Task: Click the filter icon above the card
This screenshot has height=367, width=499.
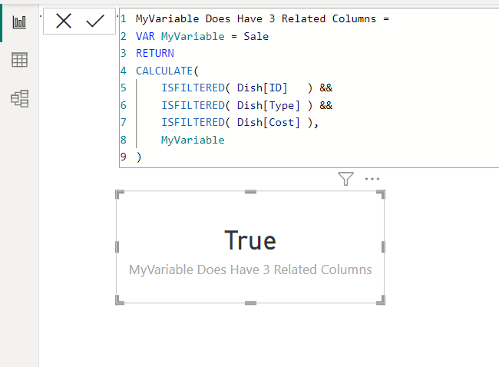Action: tap(345, 179)
